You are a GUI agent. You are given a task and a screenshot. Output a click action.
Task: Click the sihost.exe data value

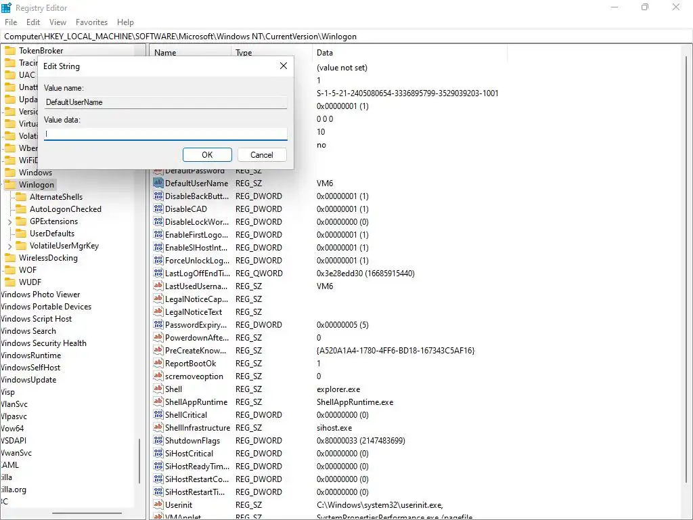334,428
